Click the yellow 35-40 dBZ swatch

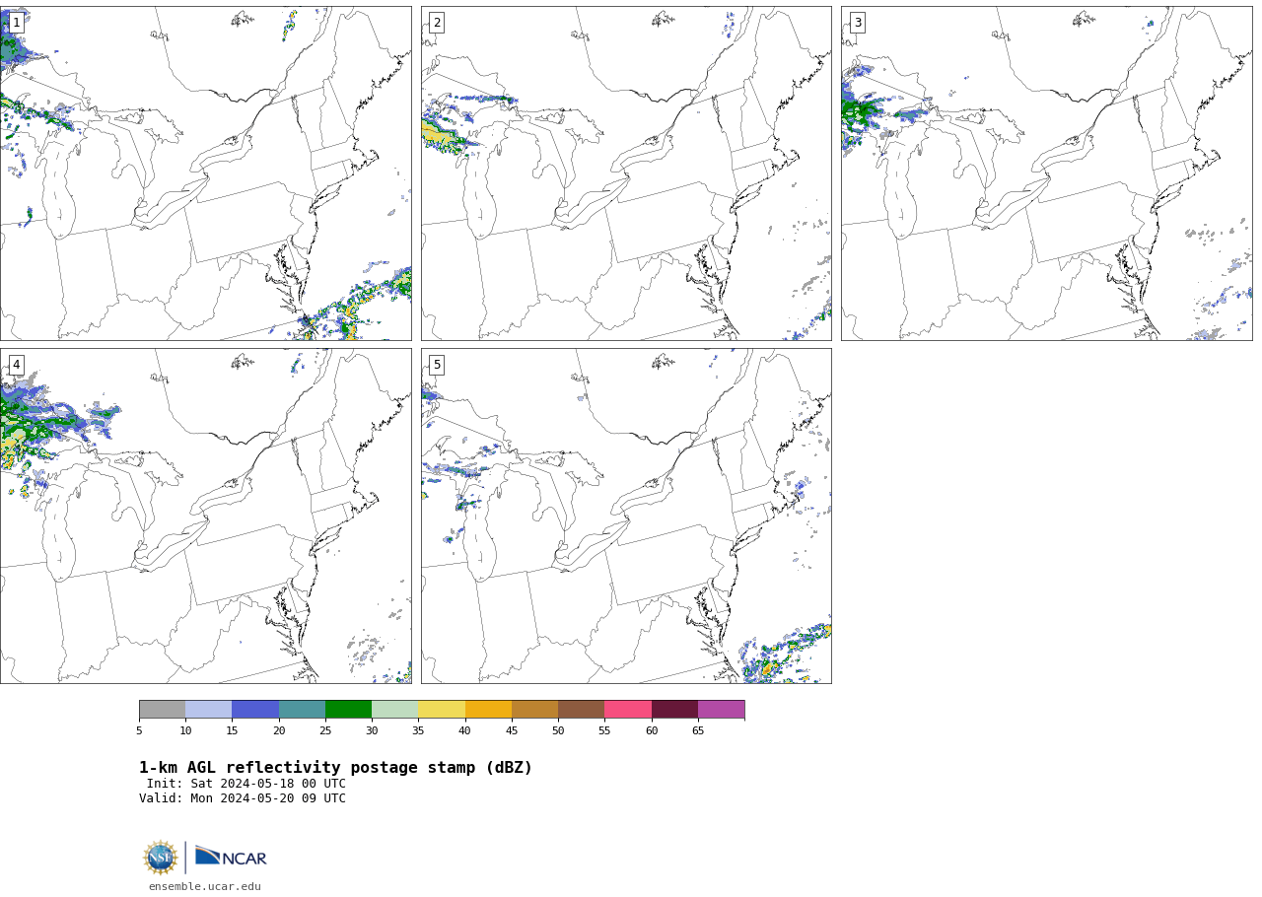pyautogui.click(x=442, y=710)
